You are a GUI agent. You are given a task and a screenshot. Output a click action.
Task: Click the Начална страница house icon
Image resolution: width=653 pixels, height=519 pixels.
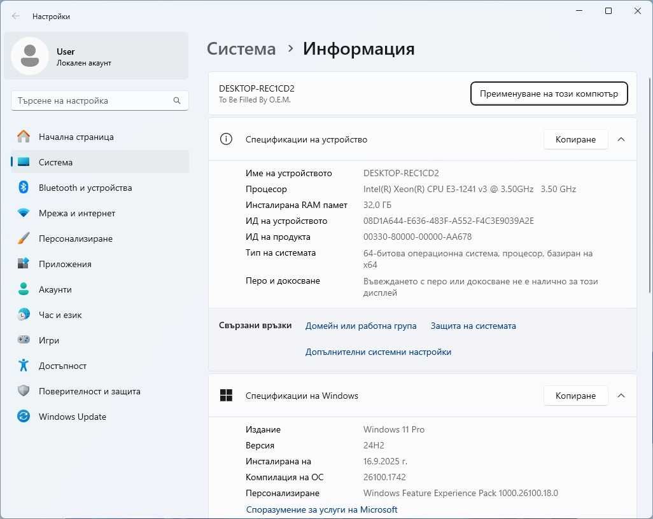tap(24, 137)
